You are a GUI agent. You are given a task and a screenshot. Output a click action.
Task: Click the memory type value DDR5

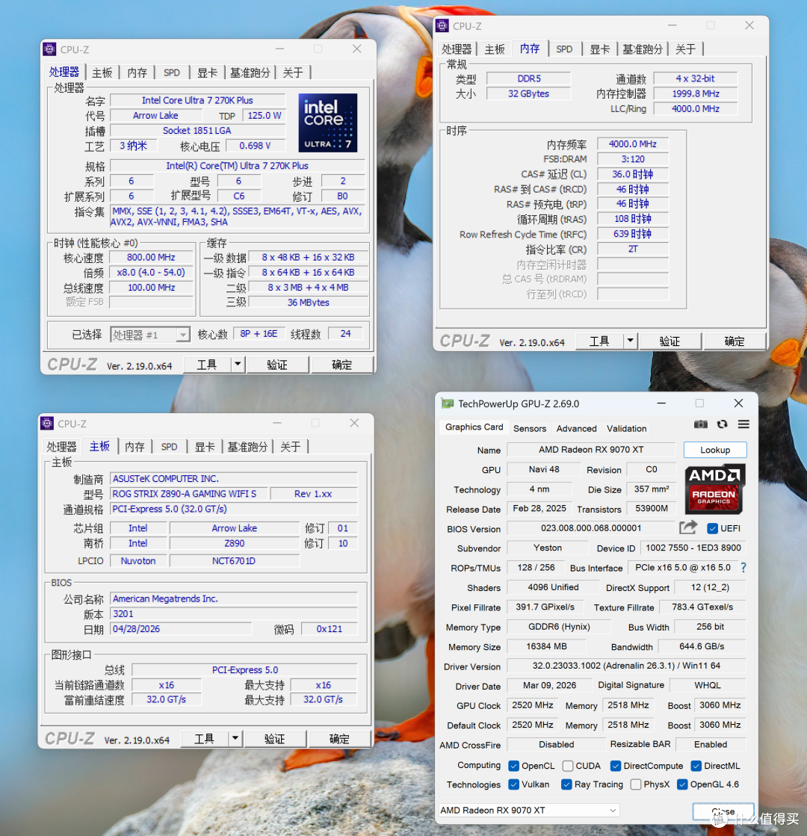(528, 78)
